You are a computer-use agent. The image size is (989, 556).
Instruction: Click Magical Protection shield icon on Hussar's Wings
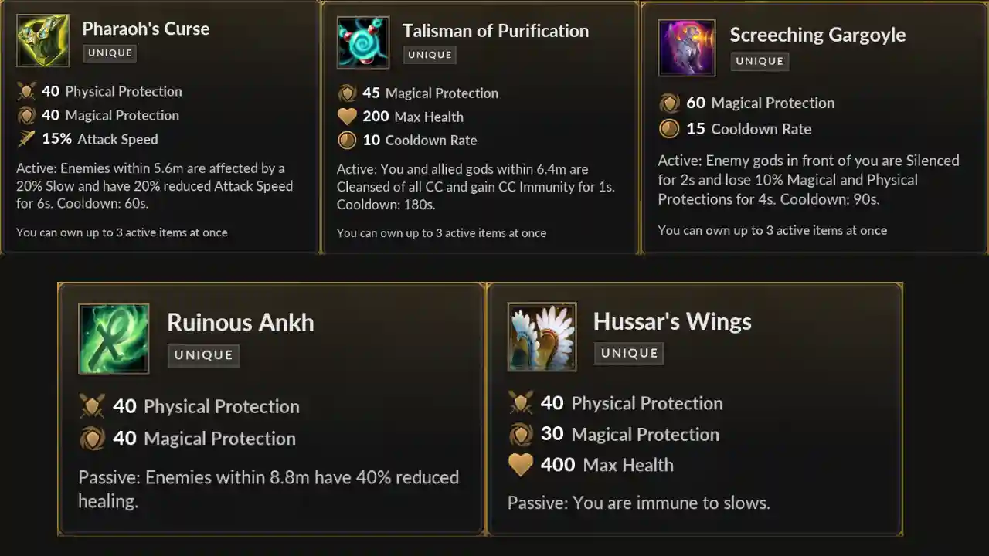(x=521, y=435)
